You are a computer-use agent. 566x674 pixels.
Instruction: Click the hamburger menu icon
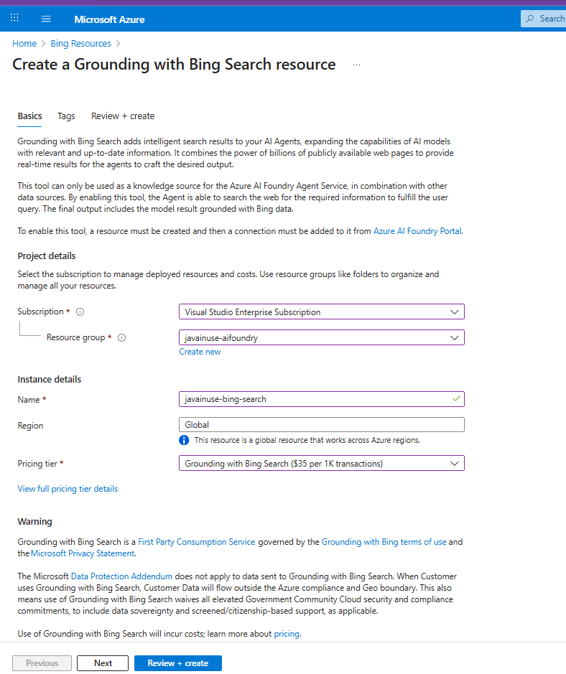[46, 18]
